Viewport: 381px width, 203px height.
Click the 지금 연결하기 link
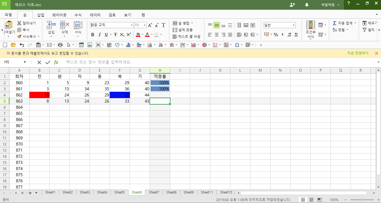(x=358, y=53)
